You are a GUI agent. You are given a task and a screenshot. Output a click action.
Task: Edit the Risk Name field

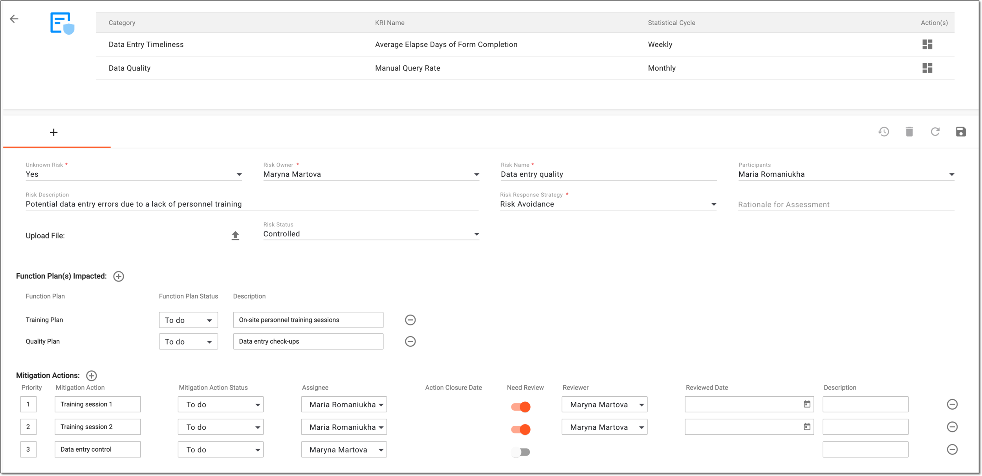click(609, 174)
